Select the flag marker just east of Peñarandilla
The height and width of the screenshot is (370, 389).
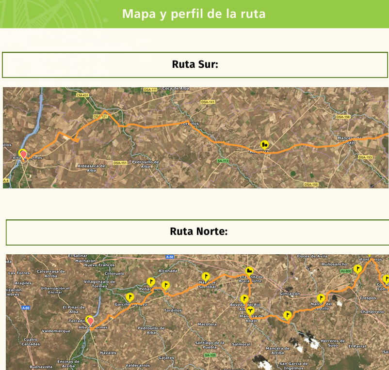click(166, 285)
